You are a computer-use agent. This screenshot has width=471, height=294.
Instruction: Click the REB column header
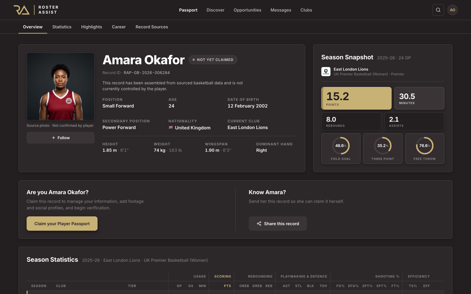(x=269, y=286)
